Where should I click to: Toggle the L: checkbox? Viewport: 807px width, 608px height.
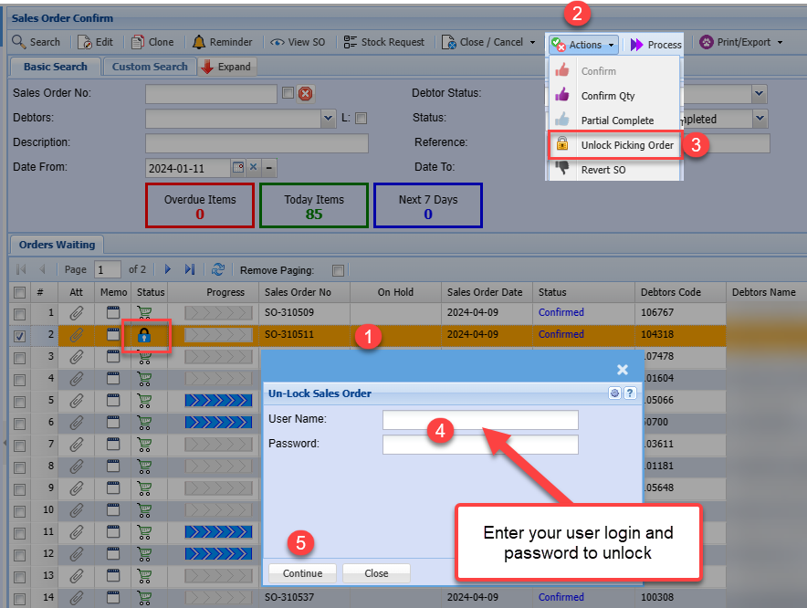pyautogui.click(x=362, y=118)
